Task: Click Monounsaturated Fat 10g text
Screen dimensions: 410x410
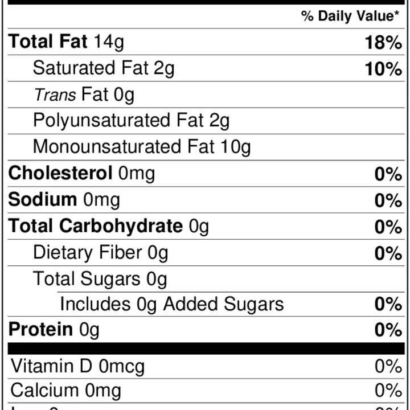Action: coord(142,147)
